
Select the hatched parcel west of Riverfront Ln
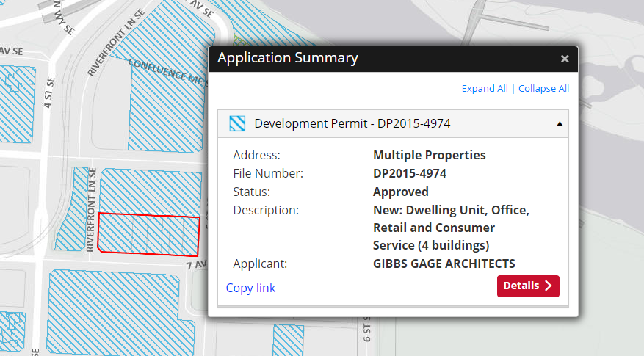(72, 209)
